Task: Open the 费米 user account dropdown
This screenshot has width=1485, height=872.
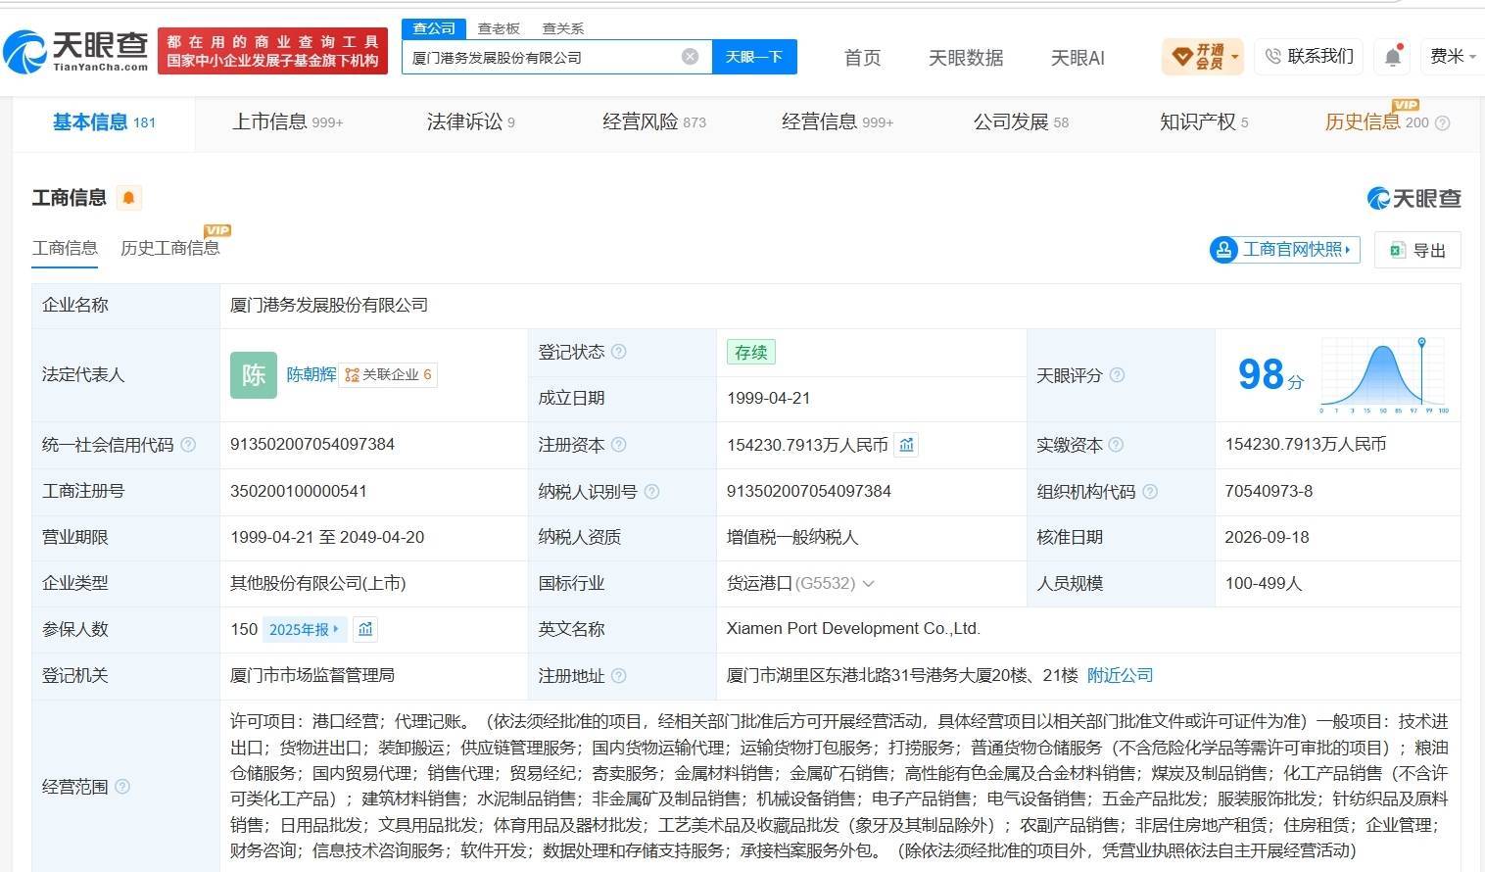Action: pos(1453,57)
